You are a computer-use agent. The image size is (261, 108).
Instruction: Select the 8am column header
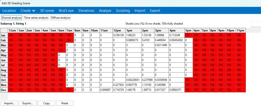78,31
